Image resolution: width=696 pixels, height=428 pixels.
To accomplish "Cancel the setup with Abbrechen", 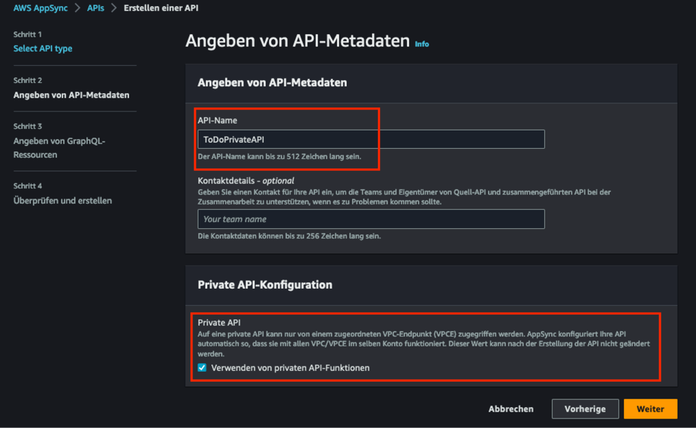I will [510, 408].
